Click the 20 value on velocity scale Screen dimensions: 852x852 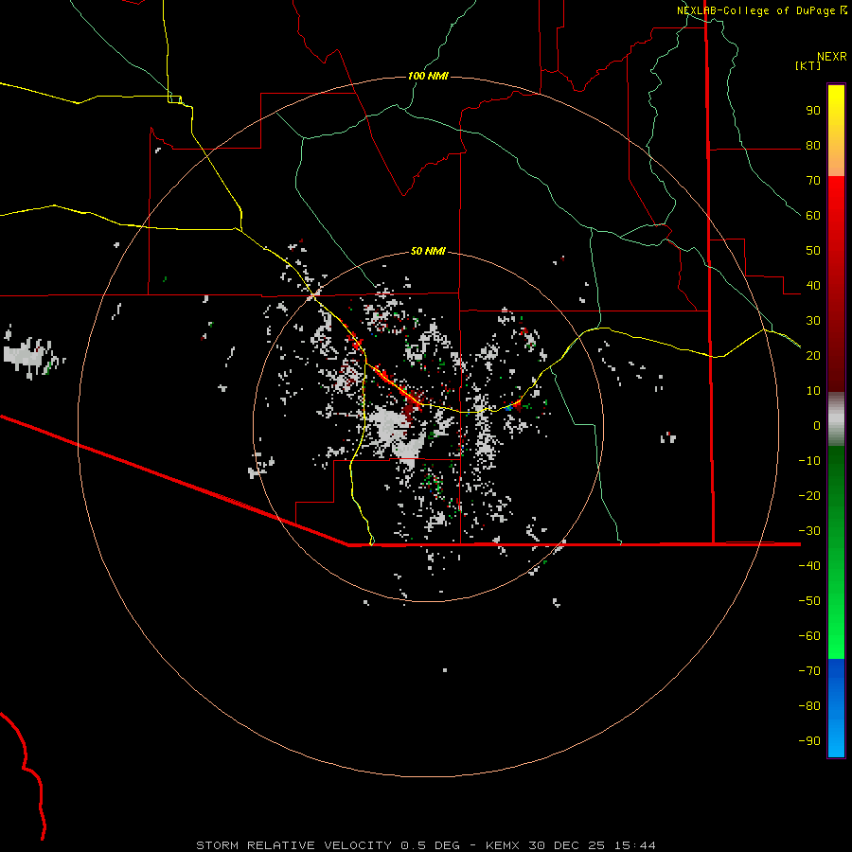coord(813,355)
